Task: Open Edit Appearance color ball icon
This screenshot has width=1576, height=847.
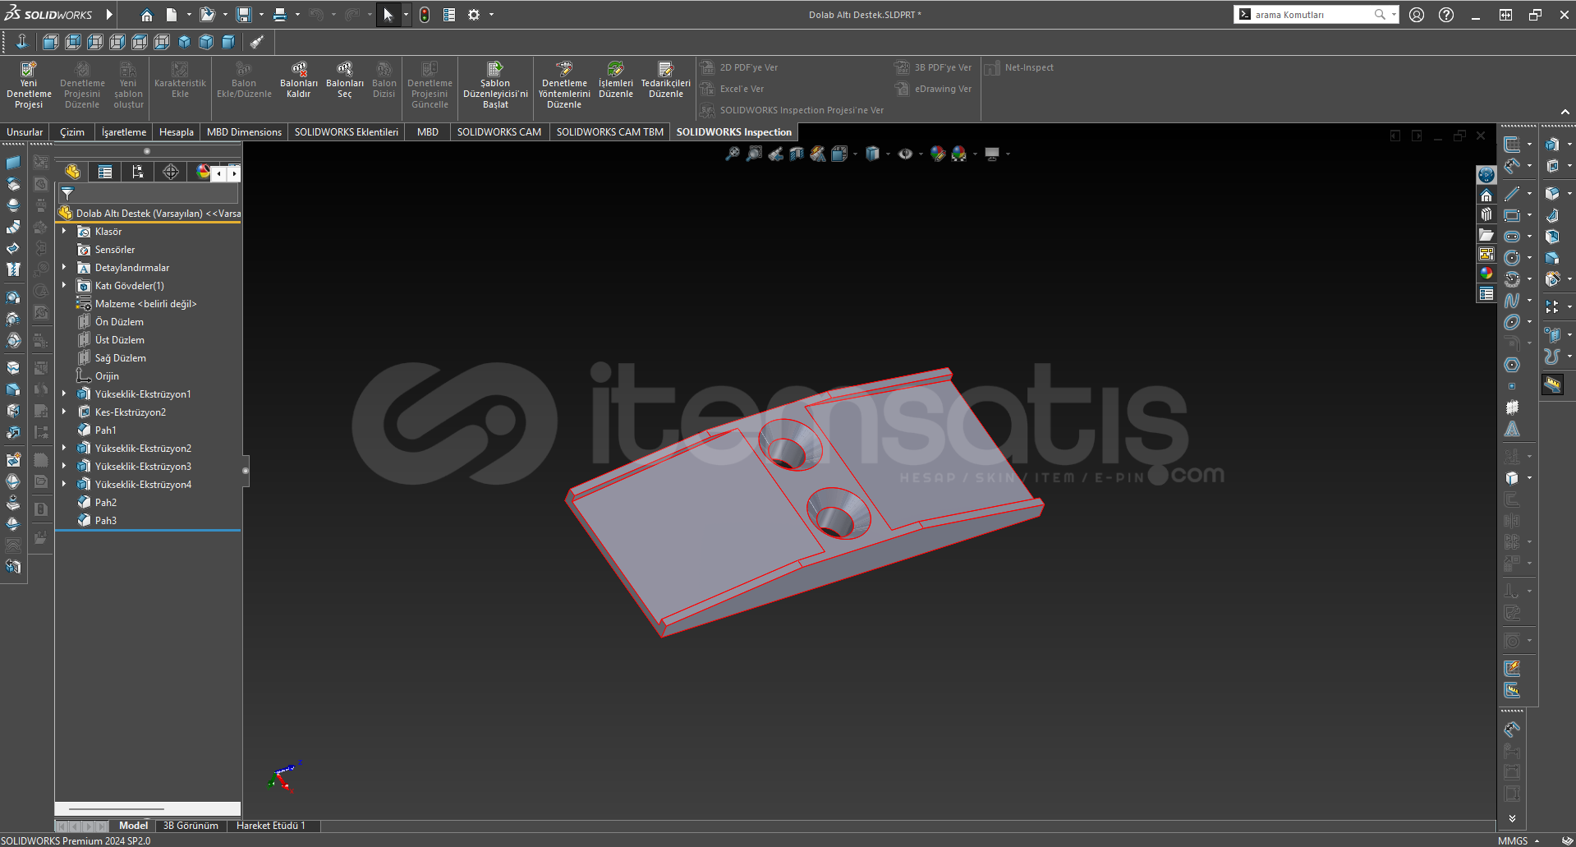Action: tap(938, 154)
